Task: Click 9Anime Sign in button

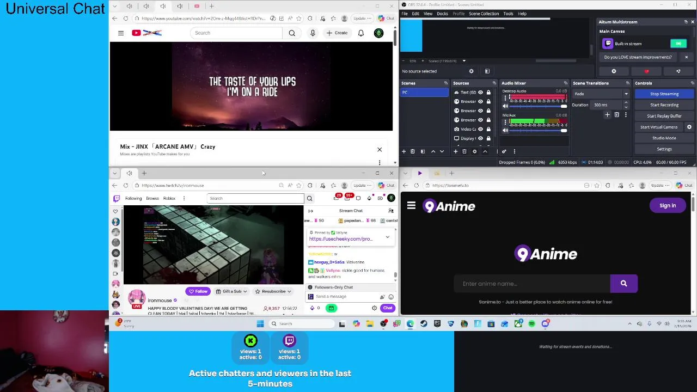Action: 668,206
